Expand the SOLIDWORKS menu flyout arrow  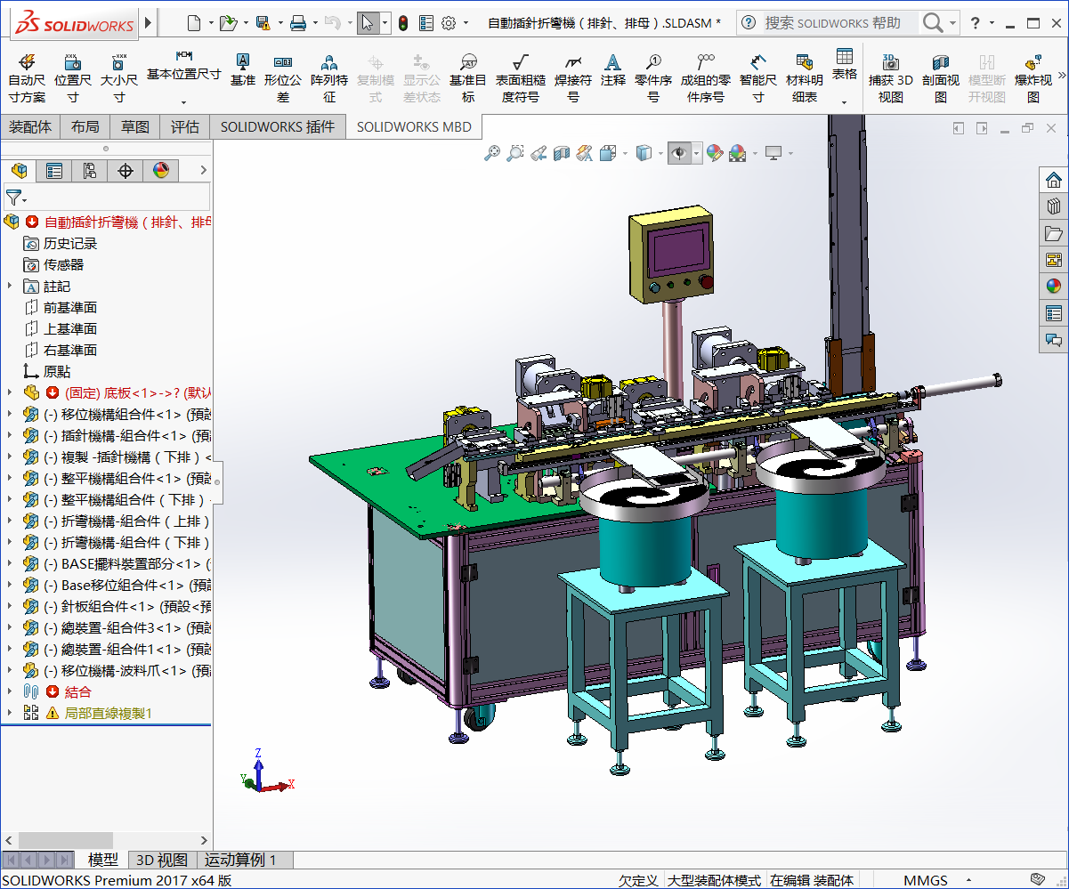click(148, 23)
